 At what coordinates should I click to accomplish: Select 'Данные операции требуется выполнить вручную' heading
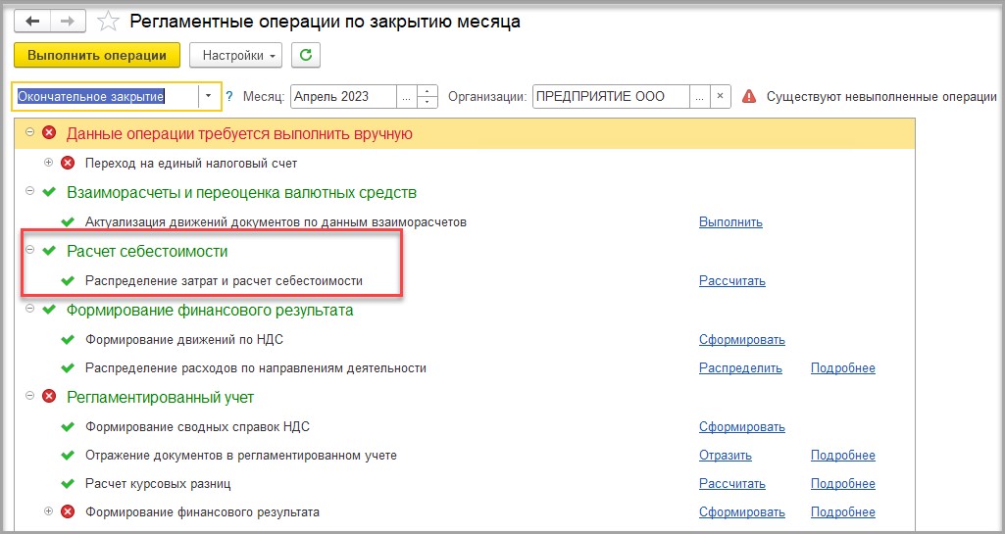coord(239,134)
